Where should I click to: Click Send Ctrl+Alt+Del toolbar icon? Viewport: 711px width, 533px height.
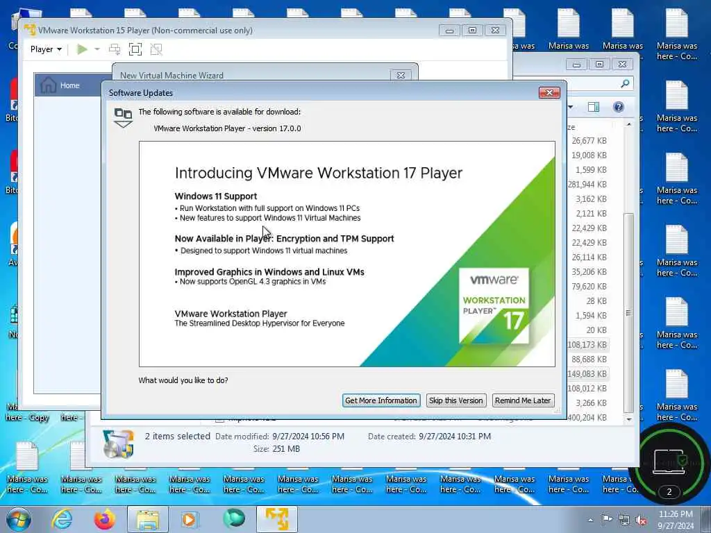tap(115, 49)
